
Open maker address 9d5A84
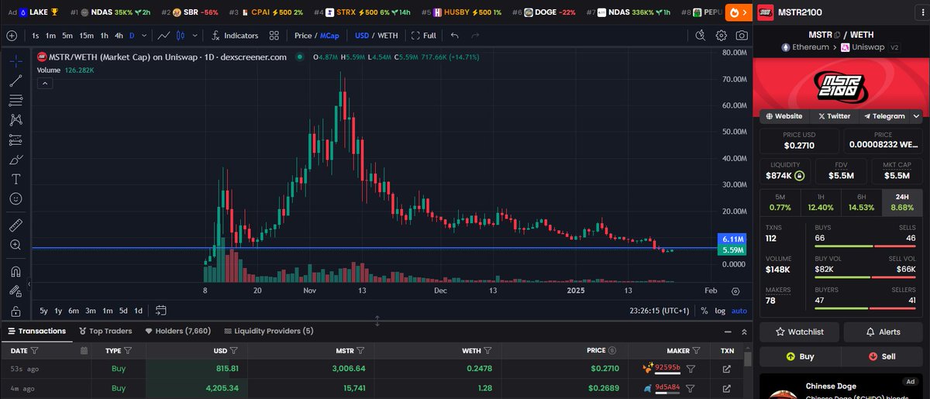667,387
